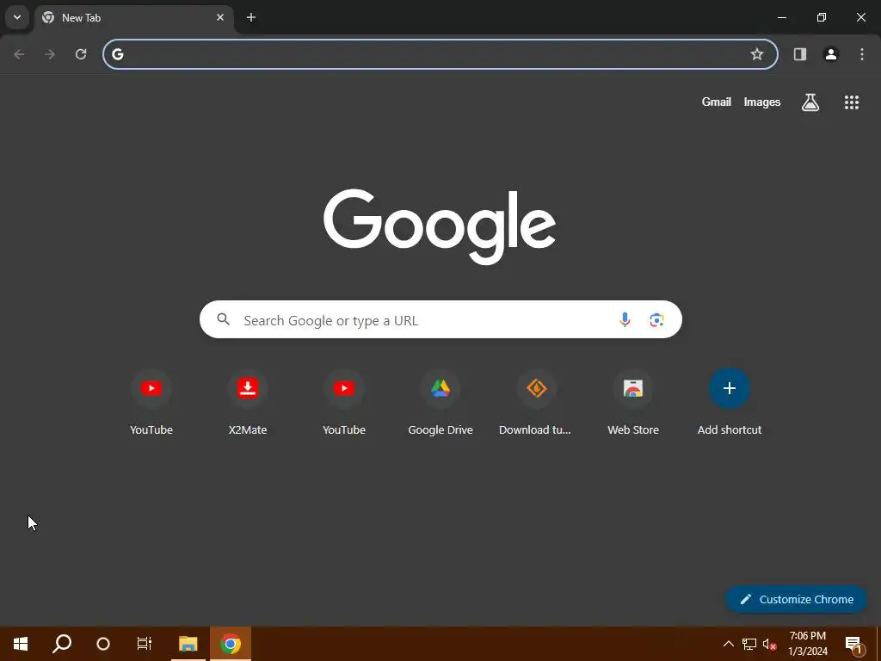This screenshot has height=661, width=881.
Task: Open the notification center icon
Action: (854, 644)
